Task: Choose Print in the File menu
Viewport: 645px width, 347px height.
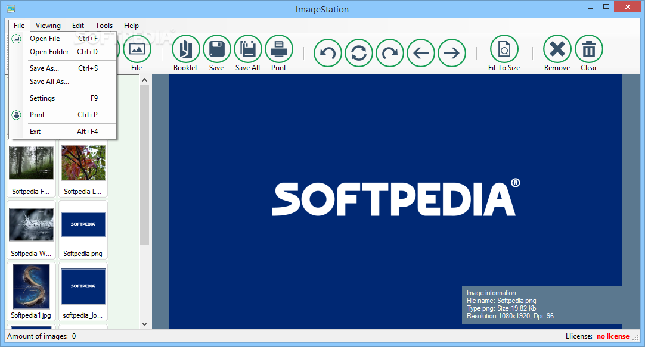Action: pos(63,115)
